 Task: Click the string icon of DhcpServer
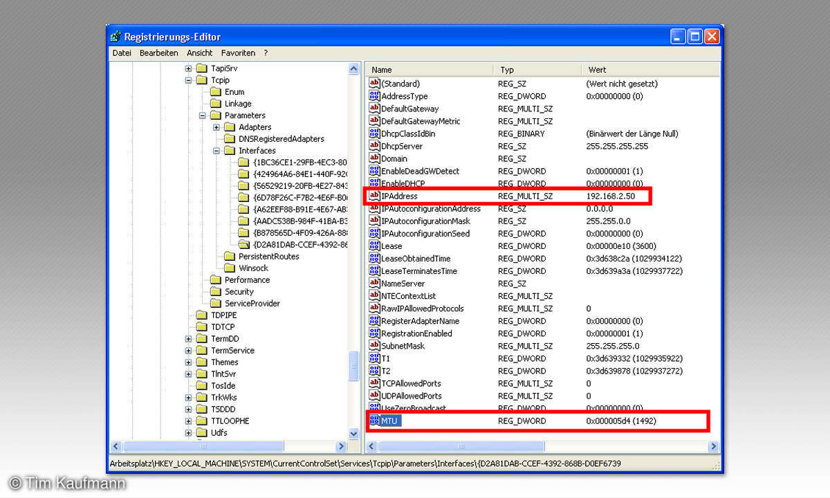(375, 146)
